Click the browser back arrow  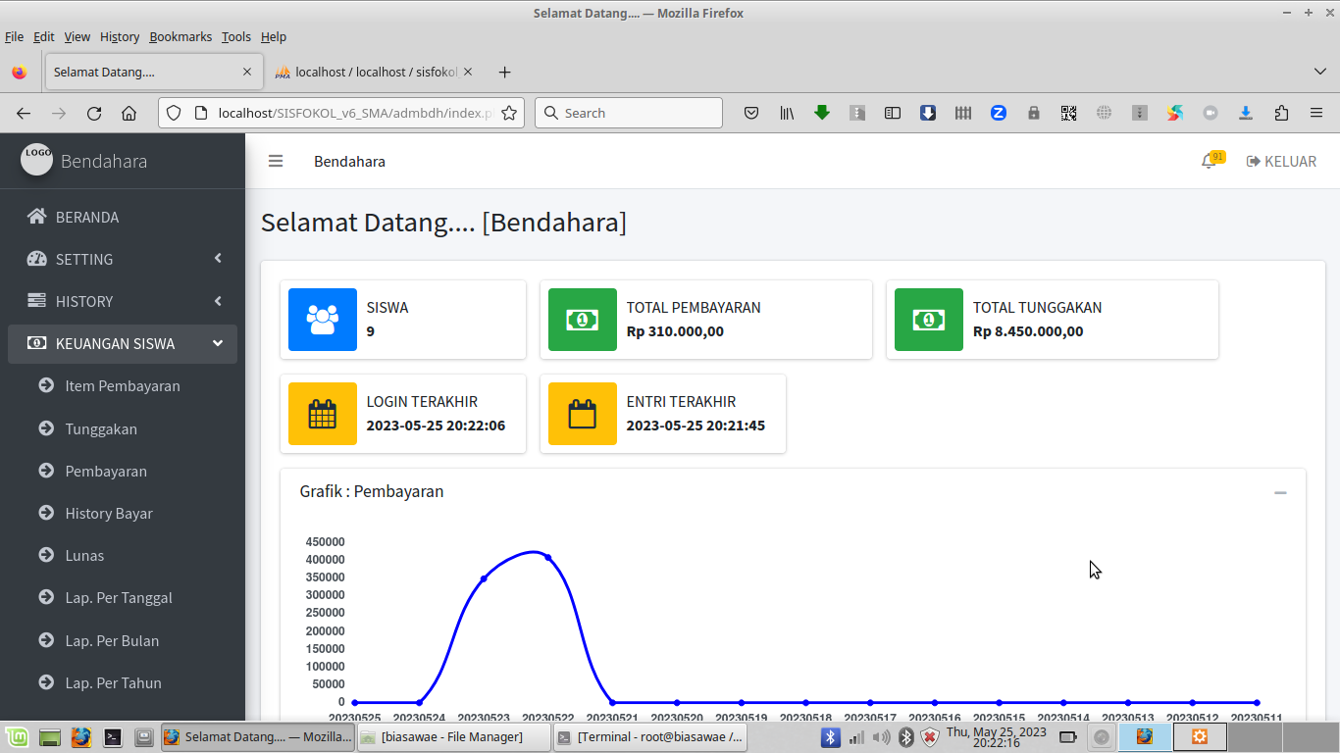coord(24,113)
